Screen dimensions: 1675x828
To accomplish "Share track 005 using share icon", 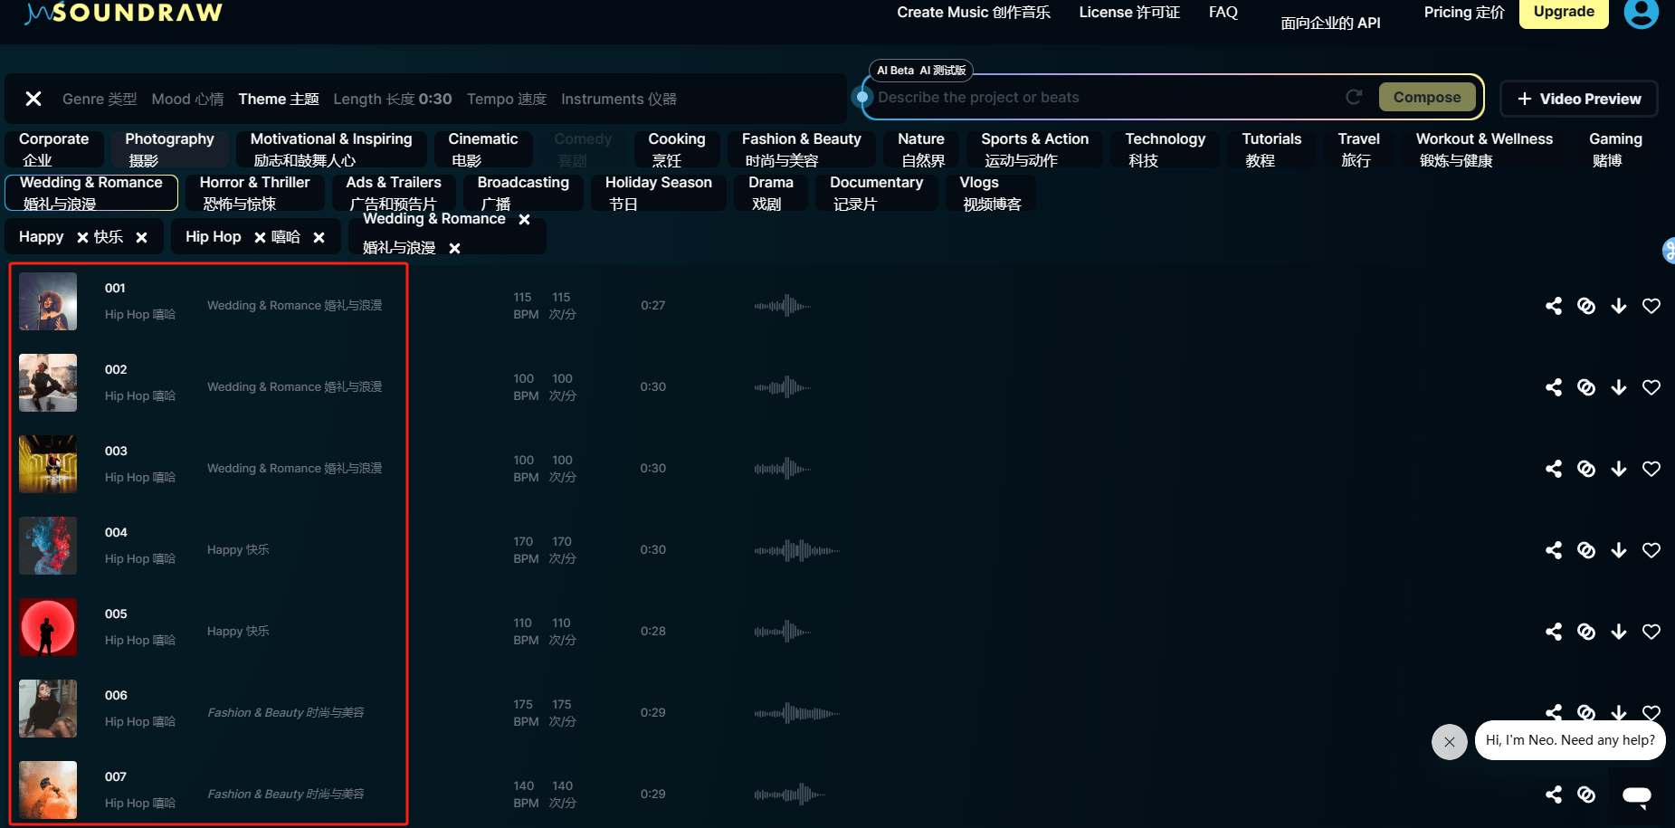I will pos(1553,632).
